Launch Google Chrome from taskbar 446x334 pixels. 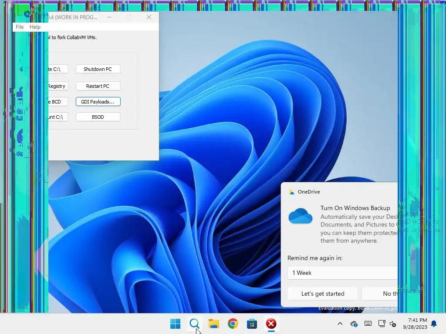pyautogui.click(x=233, y=324)
